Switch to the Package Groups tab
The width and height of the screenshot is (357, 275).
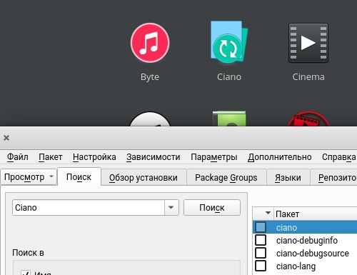pyautogui.click(x=226, y=178)
